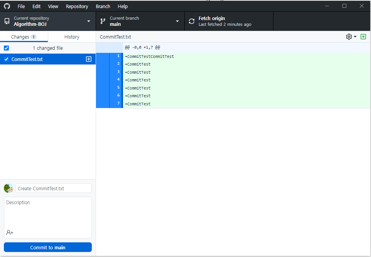Open the Repository menu
The image size is (371, 257).
77,7
